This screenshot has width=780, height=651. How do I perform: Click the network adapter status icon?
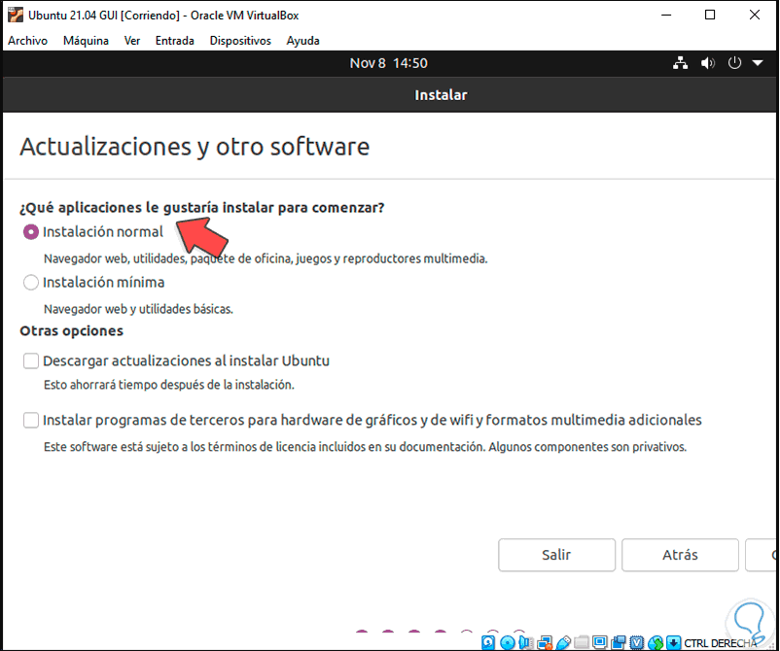click(x=546, y=642)
